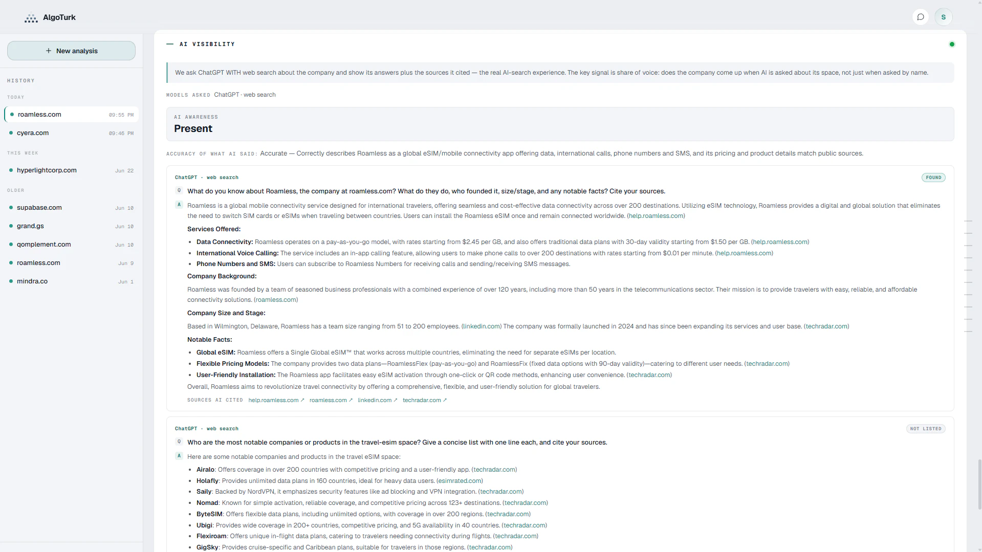982x552 pixels.
Task: Click the FOUND status badge
Action: coord(933,178)
